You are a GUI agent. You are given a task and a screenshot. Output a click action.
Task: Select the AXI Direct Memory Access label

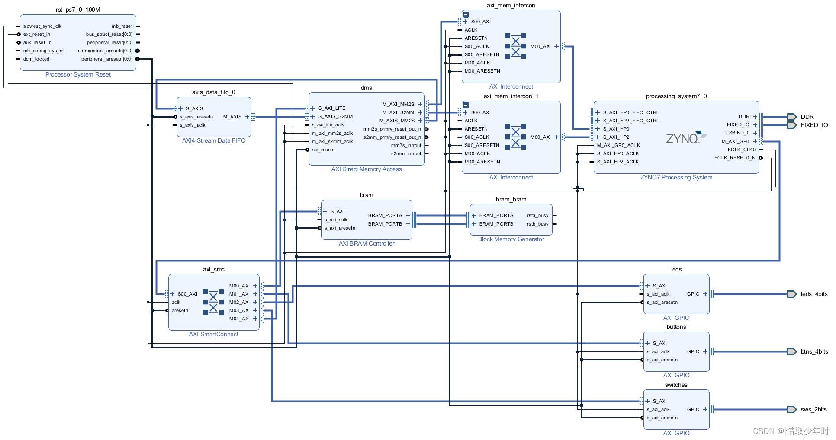tap(367, 169)
